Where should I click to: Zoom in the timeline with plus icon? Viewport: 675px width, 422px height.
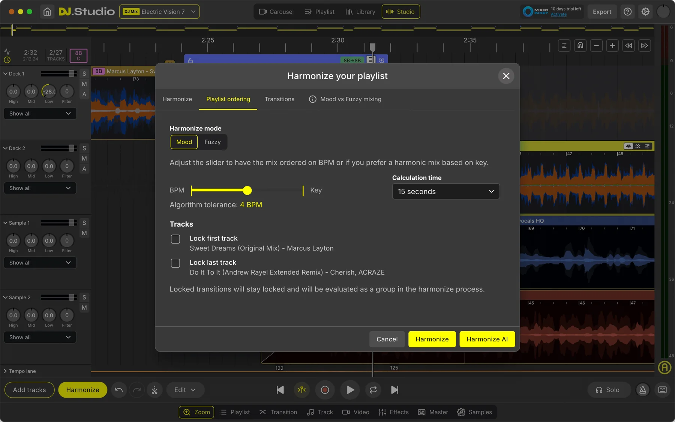pyautogui.click(x=612, y=45)
